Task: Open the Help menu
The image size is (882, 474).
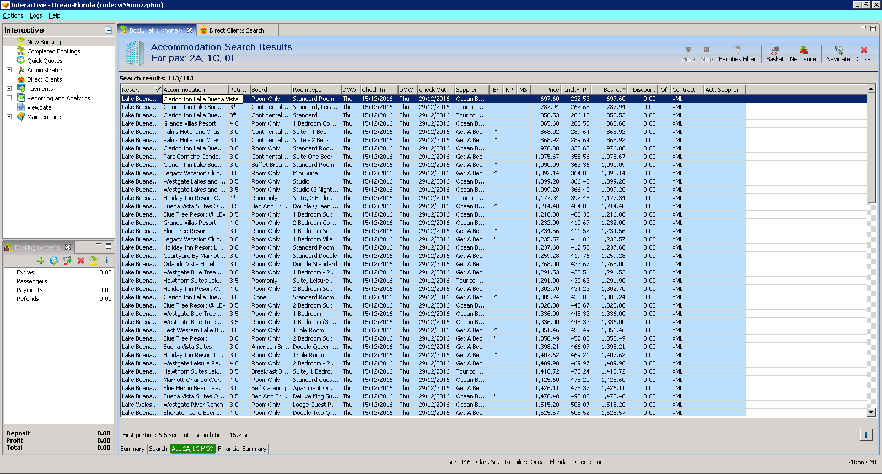Action: tap(54, 15)
